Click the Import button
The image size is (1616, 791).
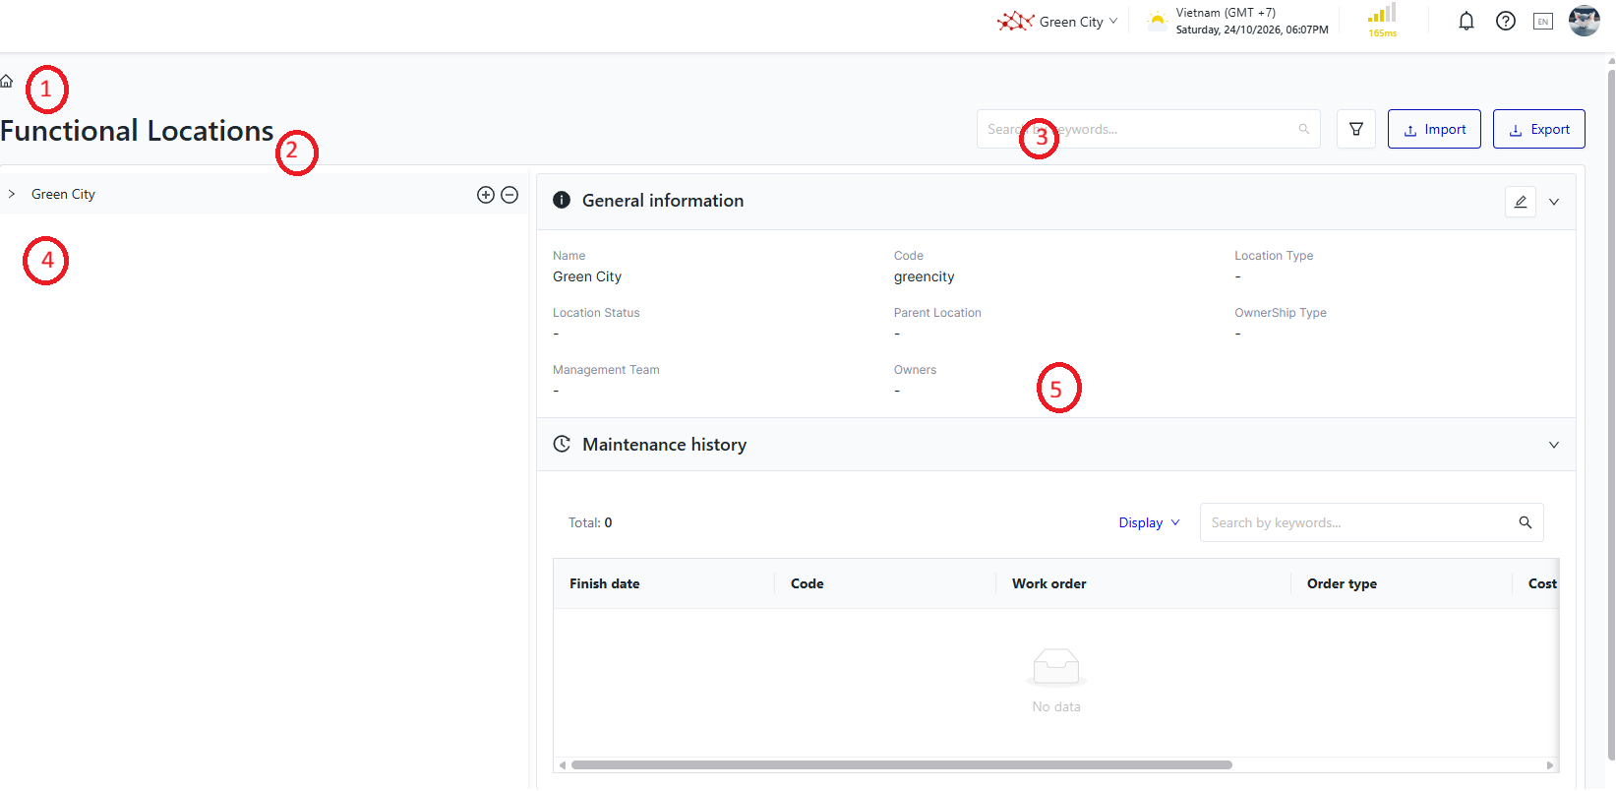pyautogui.click(x=1434, y=129)
